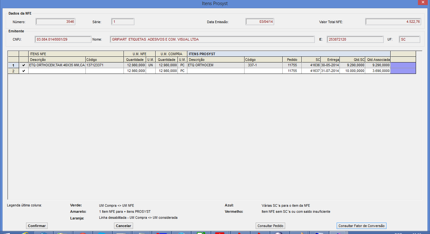Screen dimensions: 430x234
Task: Click the Qtd.Associada column header
Action: 378,60
